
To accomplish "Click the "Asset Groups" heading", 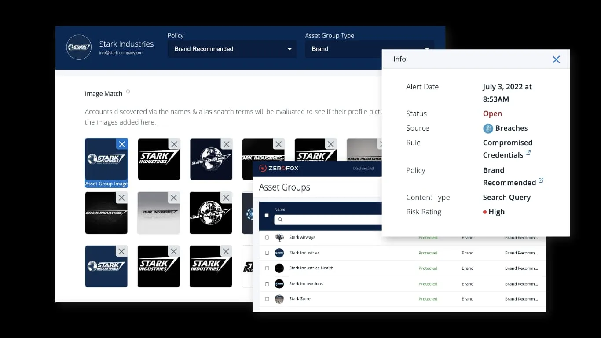I will click(285, 187).
